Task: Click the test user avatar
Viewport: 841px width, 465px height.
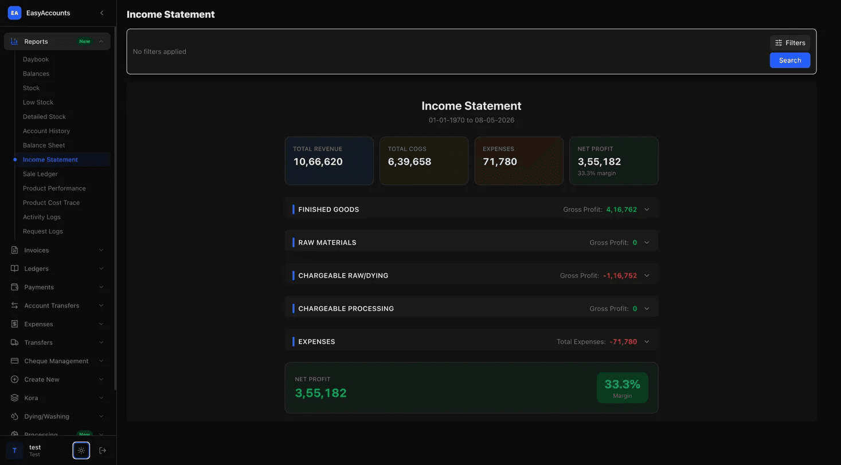Action: point(14,451)
